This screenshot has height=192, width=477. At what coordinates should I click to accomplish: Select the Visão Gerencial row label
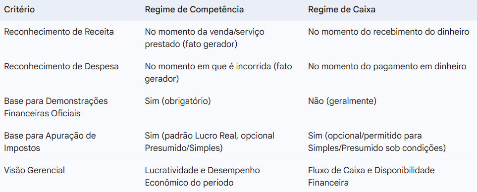click(x=34, y=170)
